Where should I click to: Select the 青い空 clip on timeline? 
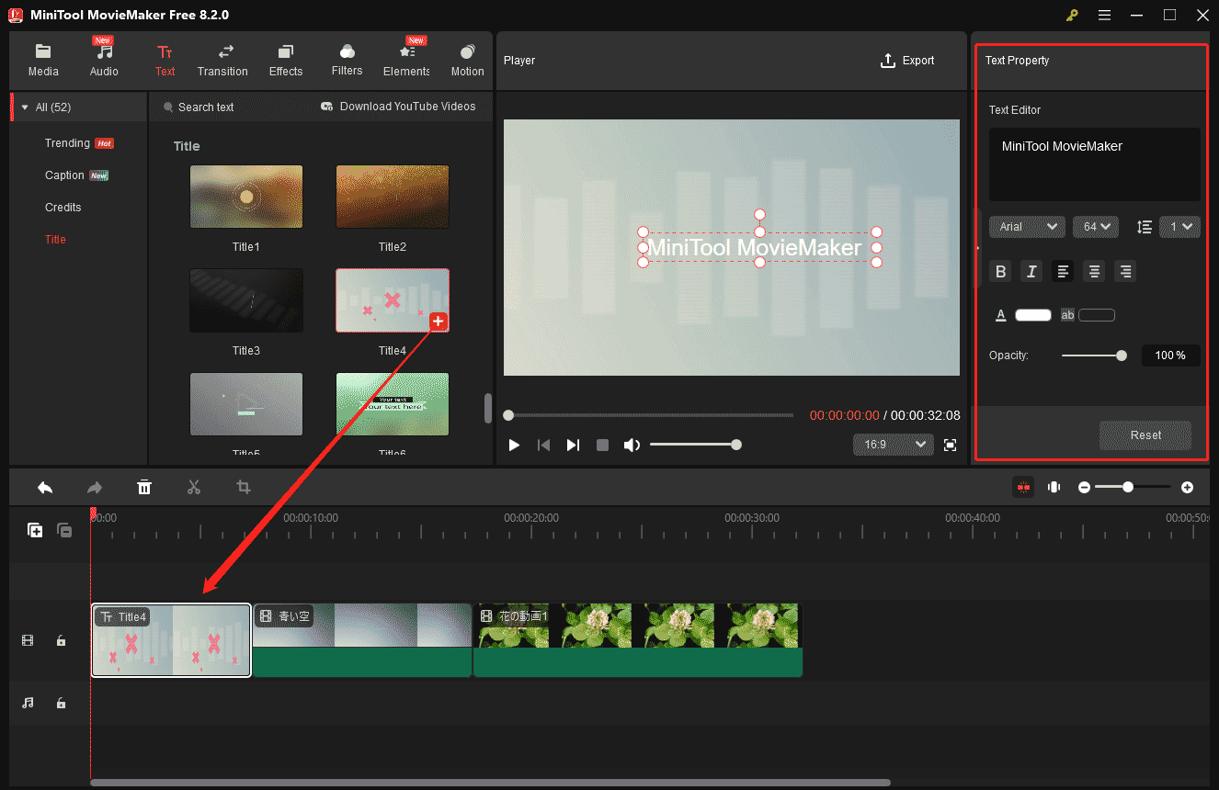(x=362, y=640)
